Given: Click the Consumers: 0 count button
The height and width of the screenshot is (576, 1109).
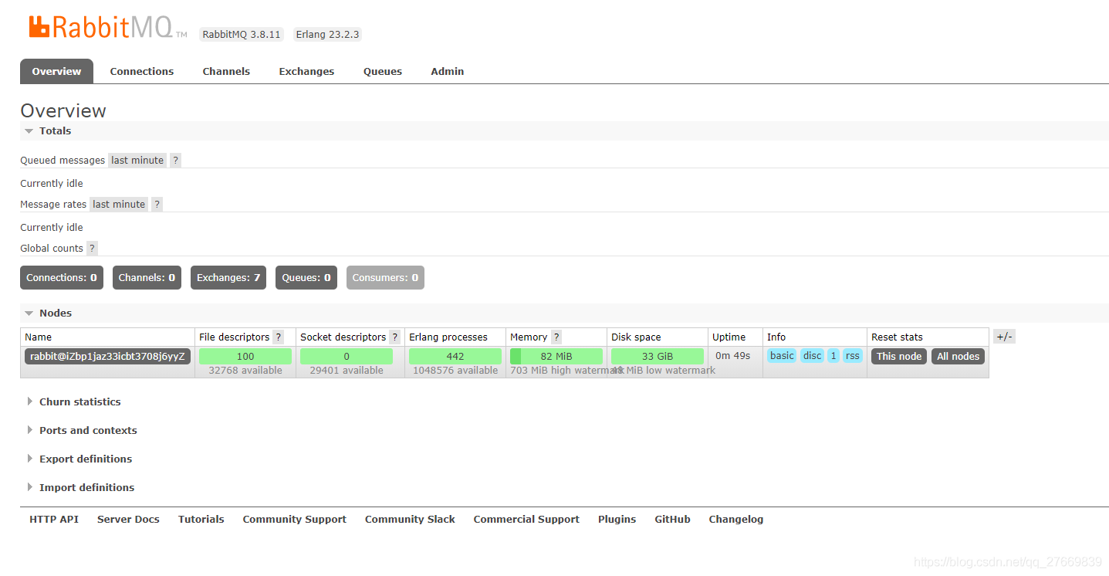Looking at the screenshot, I should click(385, 278).
